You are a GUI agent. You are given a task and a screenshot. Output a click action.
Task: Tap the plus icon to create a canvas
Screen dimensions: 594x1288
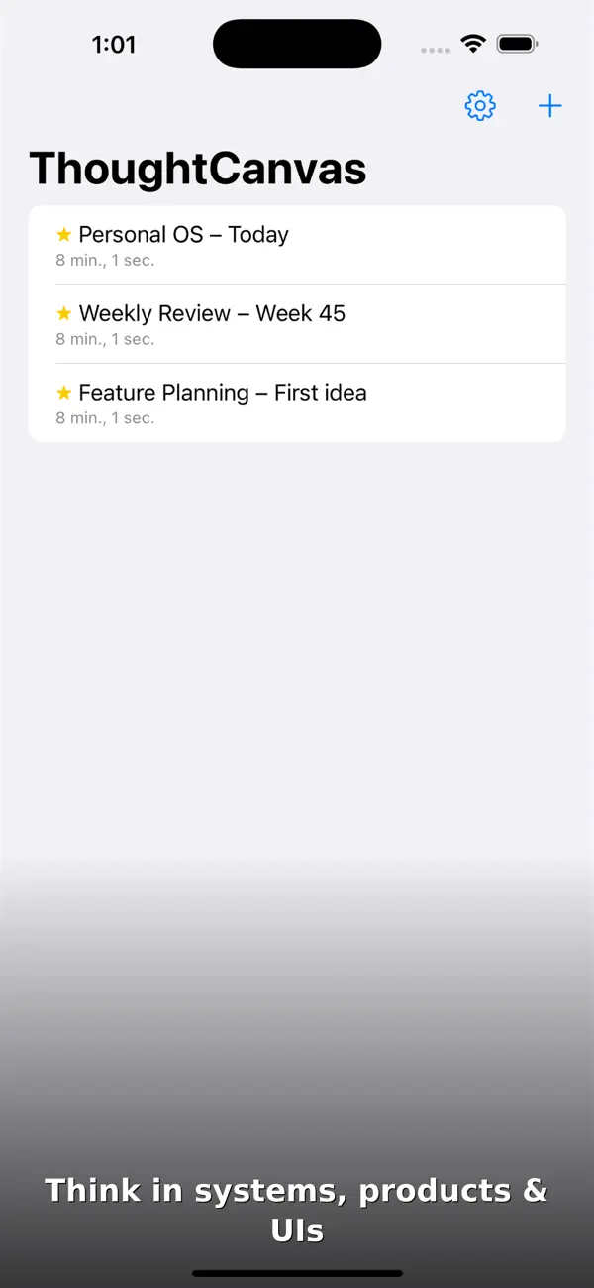coord(549,106)
